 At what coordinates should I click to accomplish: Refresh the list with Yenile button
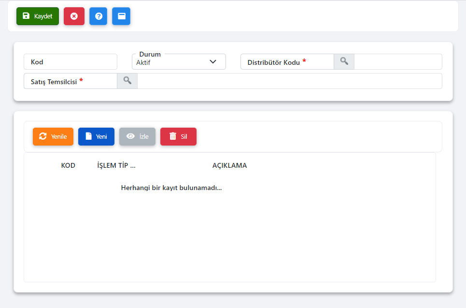pyautogui.click(x=53, y=136)
